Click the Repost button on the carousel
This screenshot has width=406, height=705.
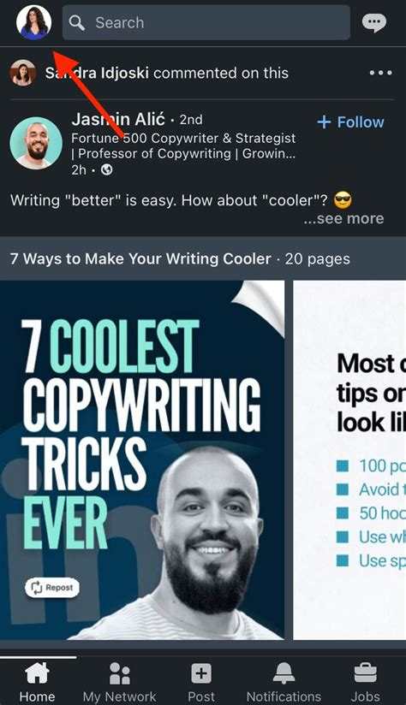click(52, 588)
